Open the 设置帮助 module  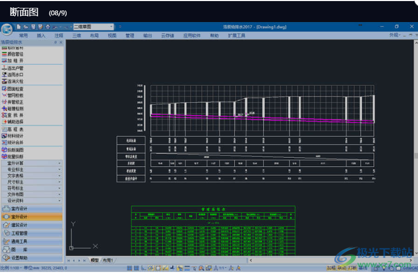32,258
